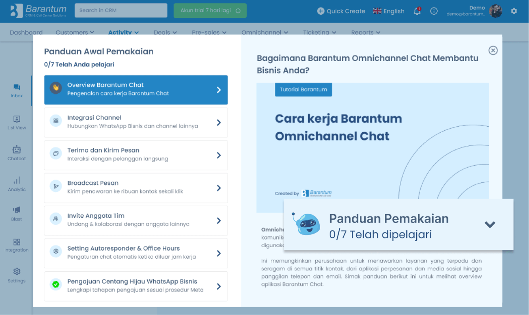Click the gear icon in the top-right header
Image resolution: width=529 pixels, height=315 pixels.
[514, 11]
